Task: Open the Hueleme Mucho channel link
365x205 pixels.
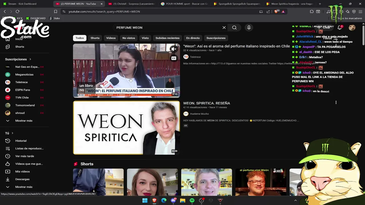Action: (199, 114)
